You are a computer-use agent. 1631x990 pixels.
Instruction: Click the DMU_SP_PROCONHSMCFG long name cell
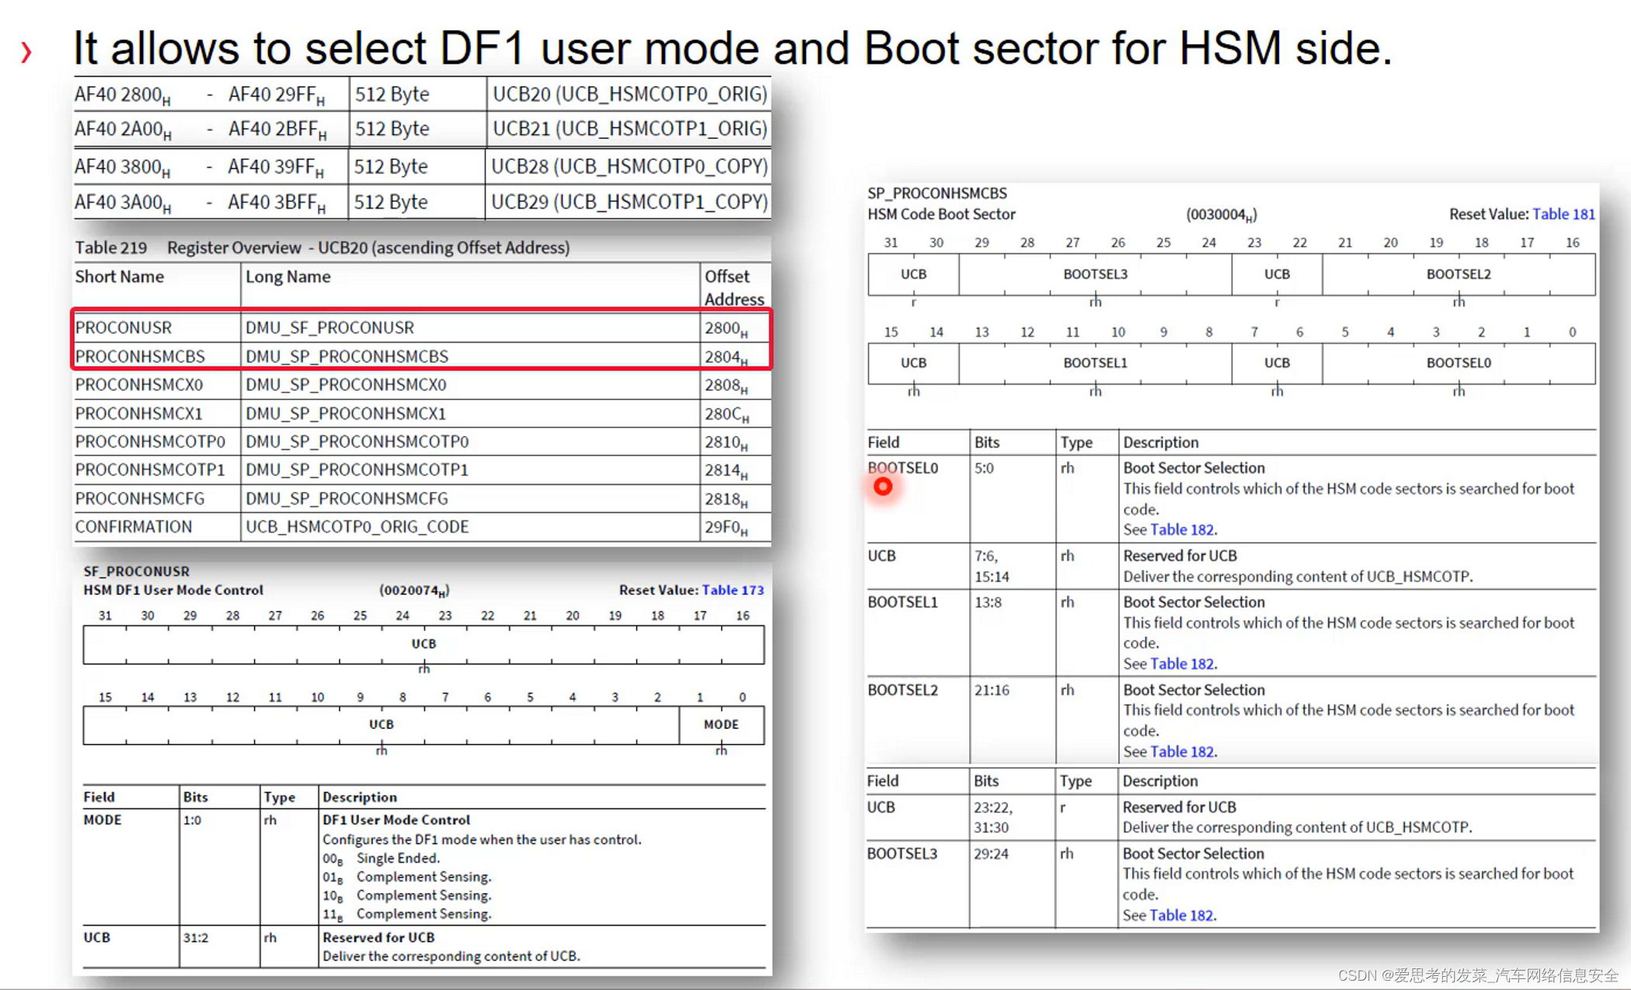pos(347,498)
